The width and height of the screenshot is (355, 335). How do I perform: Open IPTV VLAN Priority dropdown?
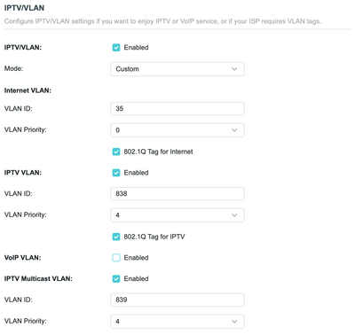point(177,215)
